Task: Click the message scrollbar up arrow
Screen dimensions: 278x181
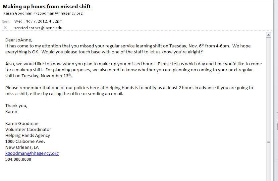Action: tap(268, 35)
